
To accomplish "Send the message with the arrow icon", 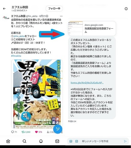I will [125, 141].
